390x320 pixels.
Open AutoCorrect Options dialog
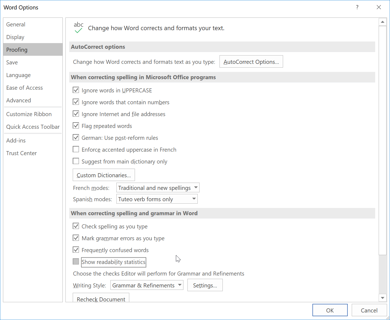click(x=251, y=62)
